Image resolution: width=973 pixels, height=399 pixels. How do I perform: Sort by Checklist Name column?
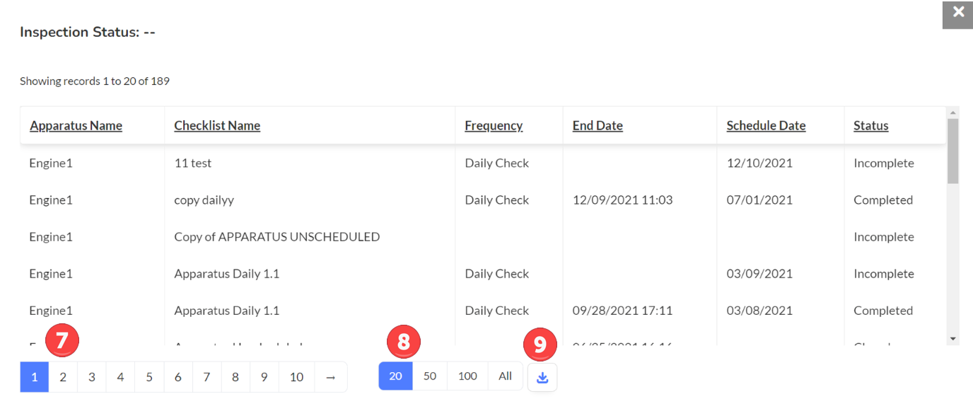click(x=217, y=126)
